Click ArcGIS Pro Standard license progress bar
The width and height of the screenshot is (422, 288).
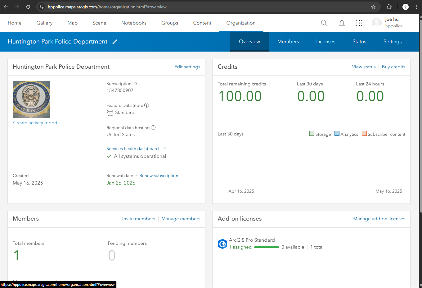click(267, 247)
